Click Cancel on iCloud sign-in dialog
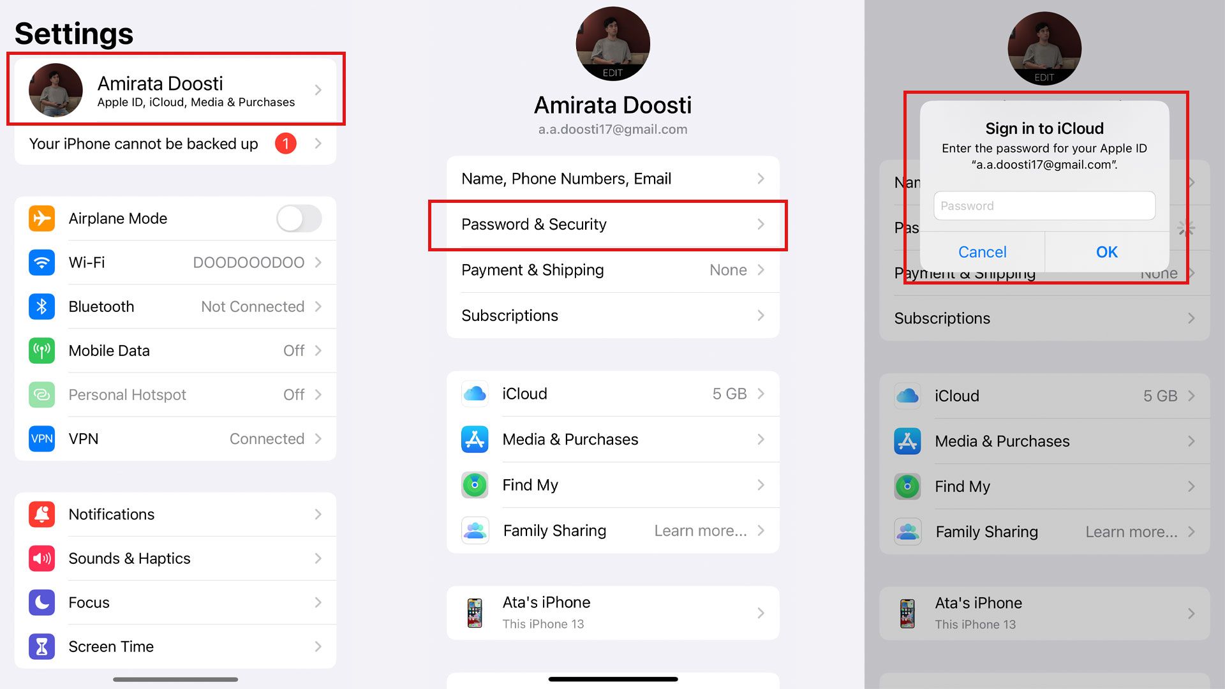Image resolution: width=1225 pixels, height=689 pixels. (x=983, y=251)
